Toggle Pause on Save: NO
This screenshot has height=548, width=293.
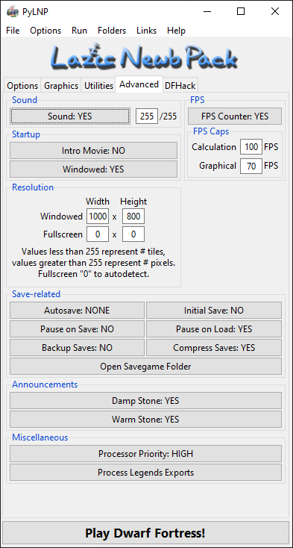pyautogui.click(x=77, y=329)
